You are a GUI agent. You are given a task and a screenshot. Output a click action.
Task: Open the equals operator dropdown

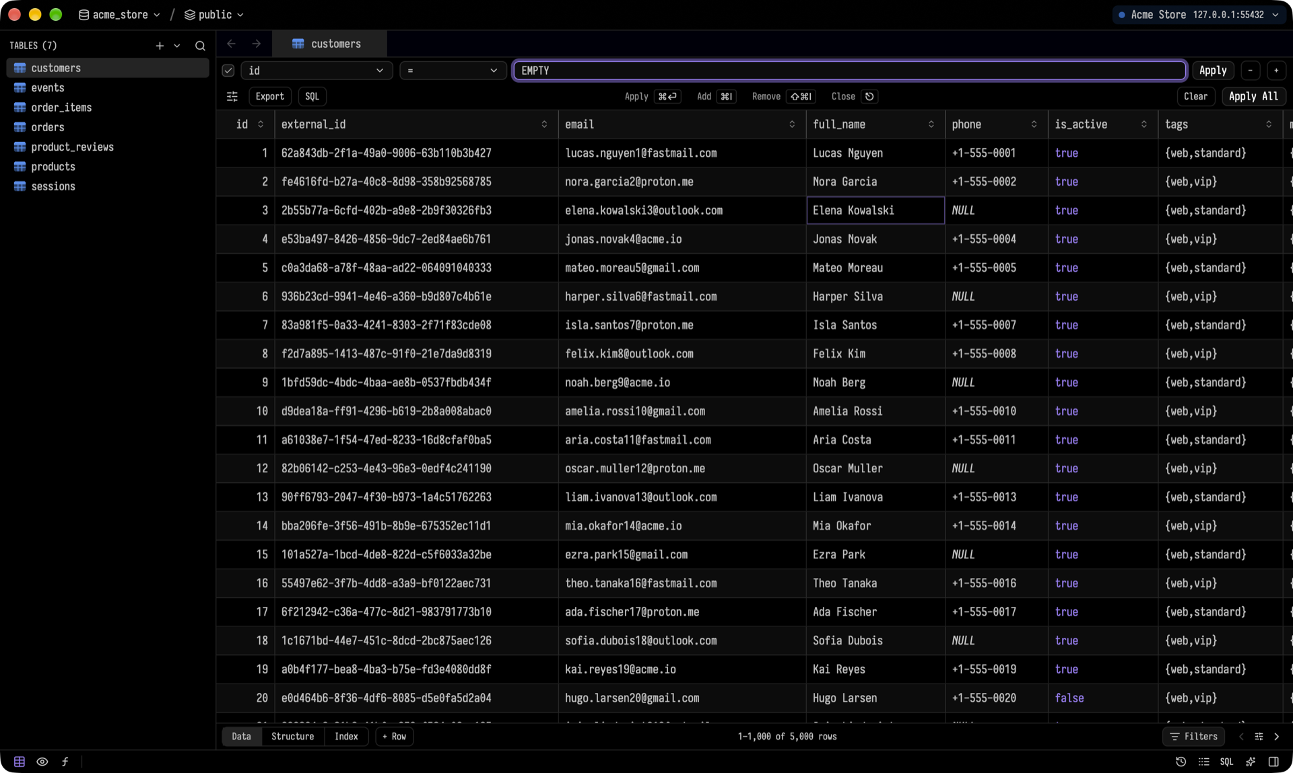[x=453, y=71]
